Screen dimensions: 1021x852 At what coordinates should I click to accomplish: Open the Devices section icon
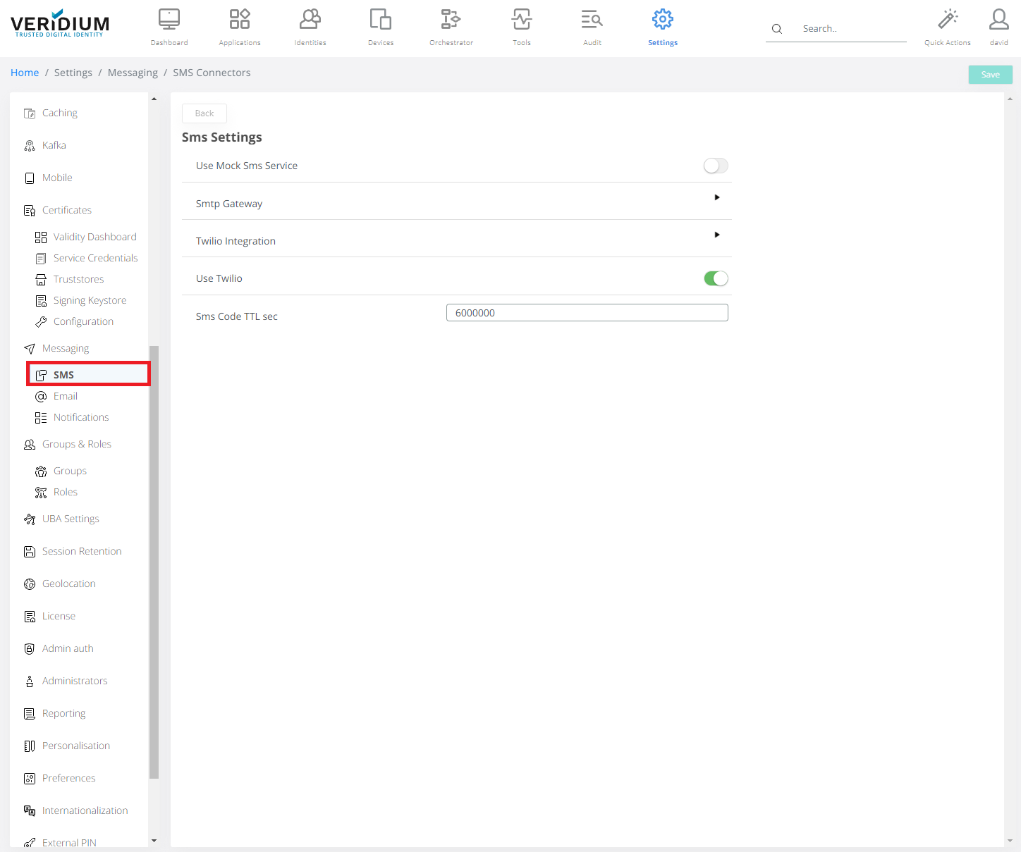pos(381,20)
